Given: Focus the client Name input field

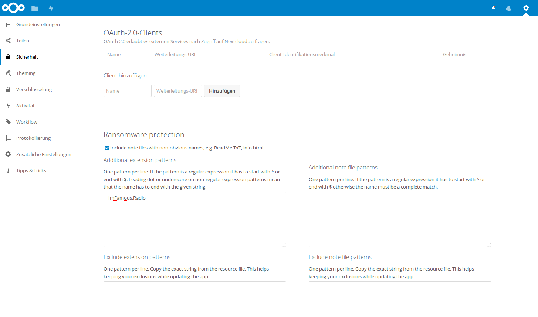Looking at the screenshot, I should [127, 91].
